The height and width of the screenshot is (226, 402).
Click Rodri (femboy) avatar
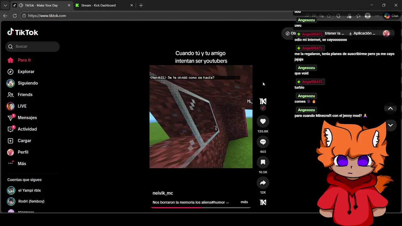pyautogui.click(x=11, y=201)
